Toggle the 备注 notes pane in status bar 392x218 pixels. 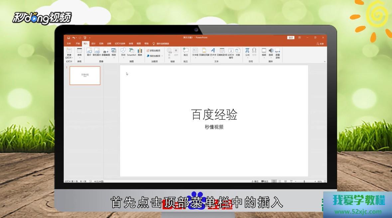click(x=255, y=182)
